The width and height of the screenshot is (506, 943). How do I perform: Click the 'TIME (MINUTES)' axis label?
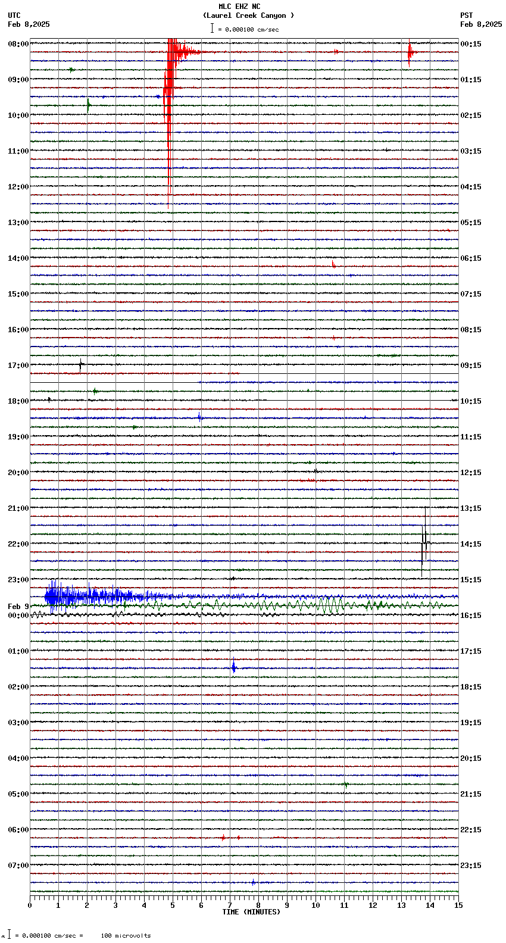pyautogui.click(x=251, y=912)
